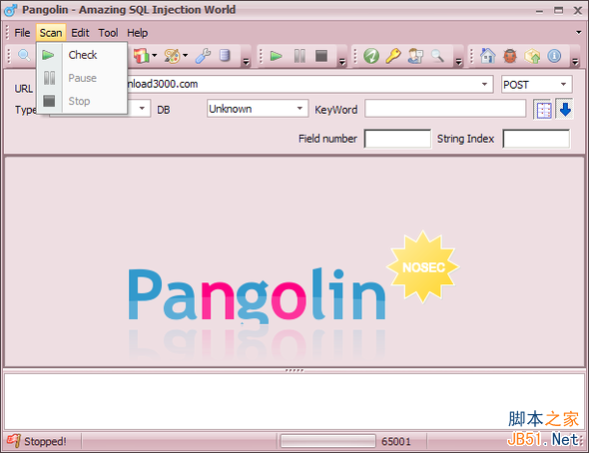This screenshot has width=589, height=453.
Task: Open the Edit menu
Action: click(x=80, y=33)
